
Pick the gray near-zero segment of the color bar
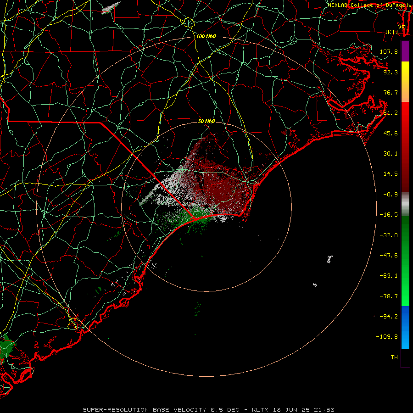(405, 204)
